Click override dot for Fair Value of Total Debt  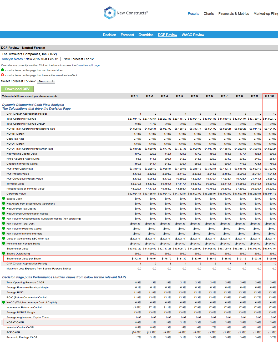pyautogui.click(x=4, y=223)
